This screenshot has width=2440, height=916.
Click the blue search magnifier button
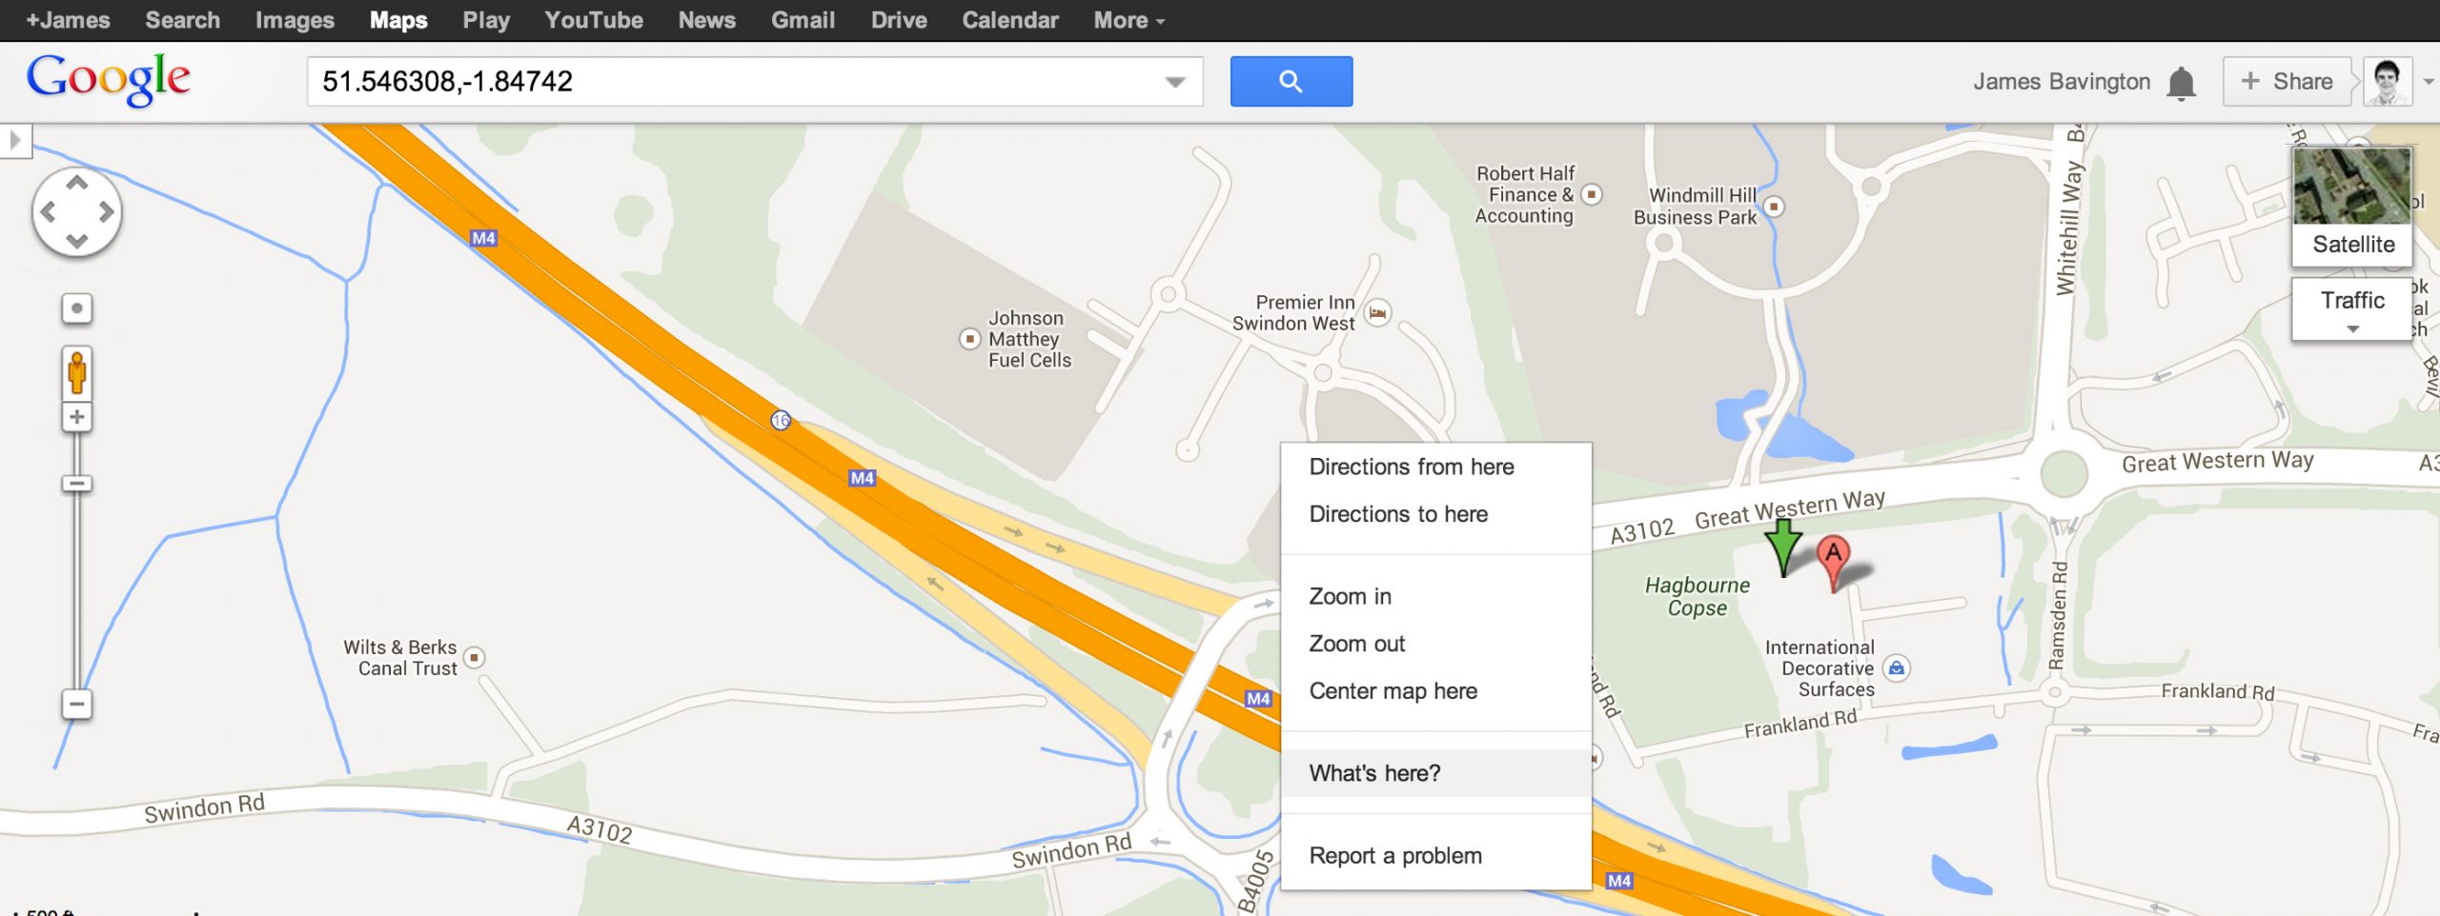pos(1291,82)
